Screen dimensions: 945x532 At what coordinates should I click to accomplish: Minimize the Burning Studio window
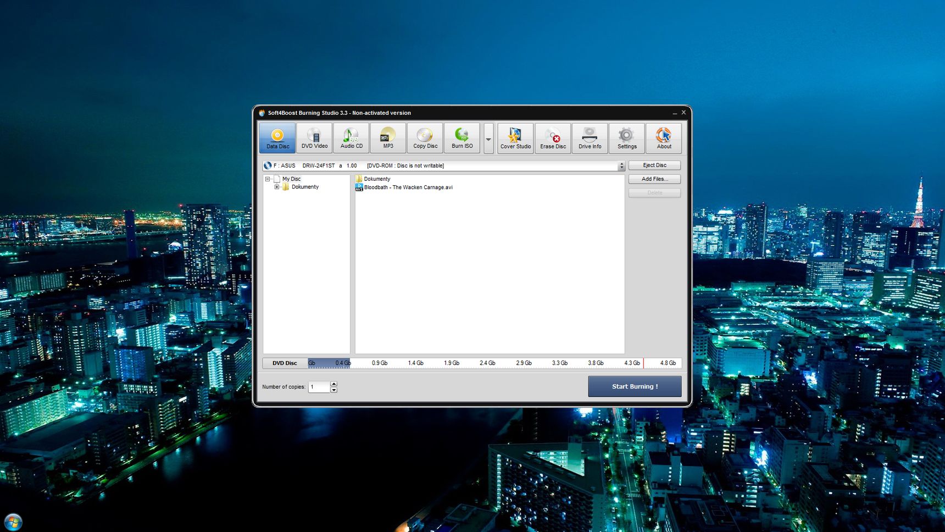click(x=675, y=113)
